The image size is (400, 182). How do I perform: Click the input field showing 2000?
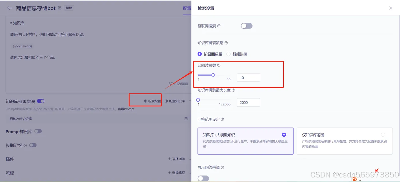248,102
